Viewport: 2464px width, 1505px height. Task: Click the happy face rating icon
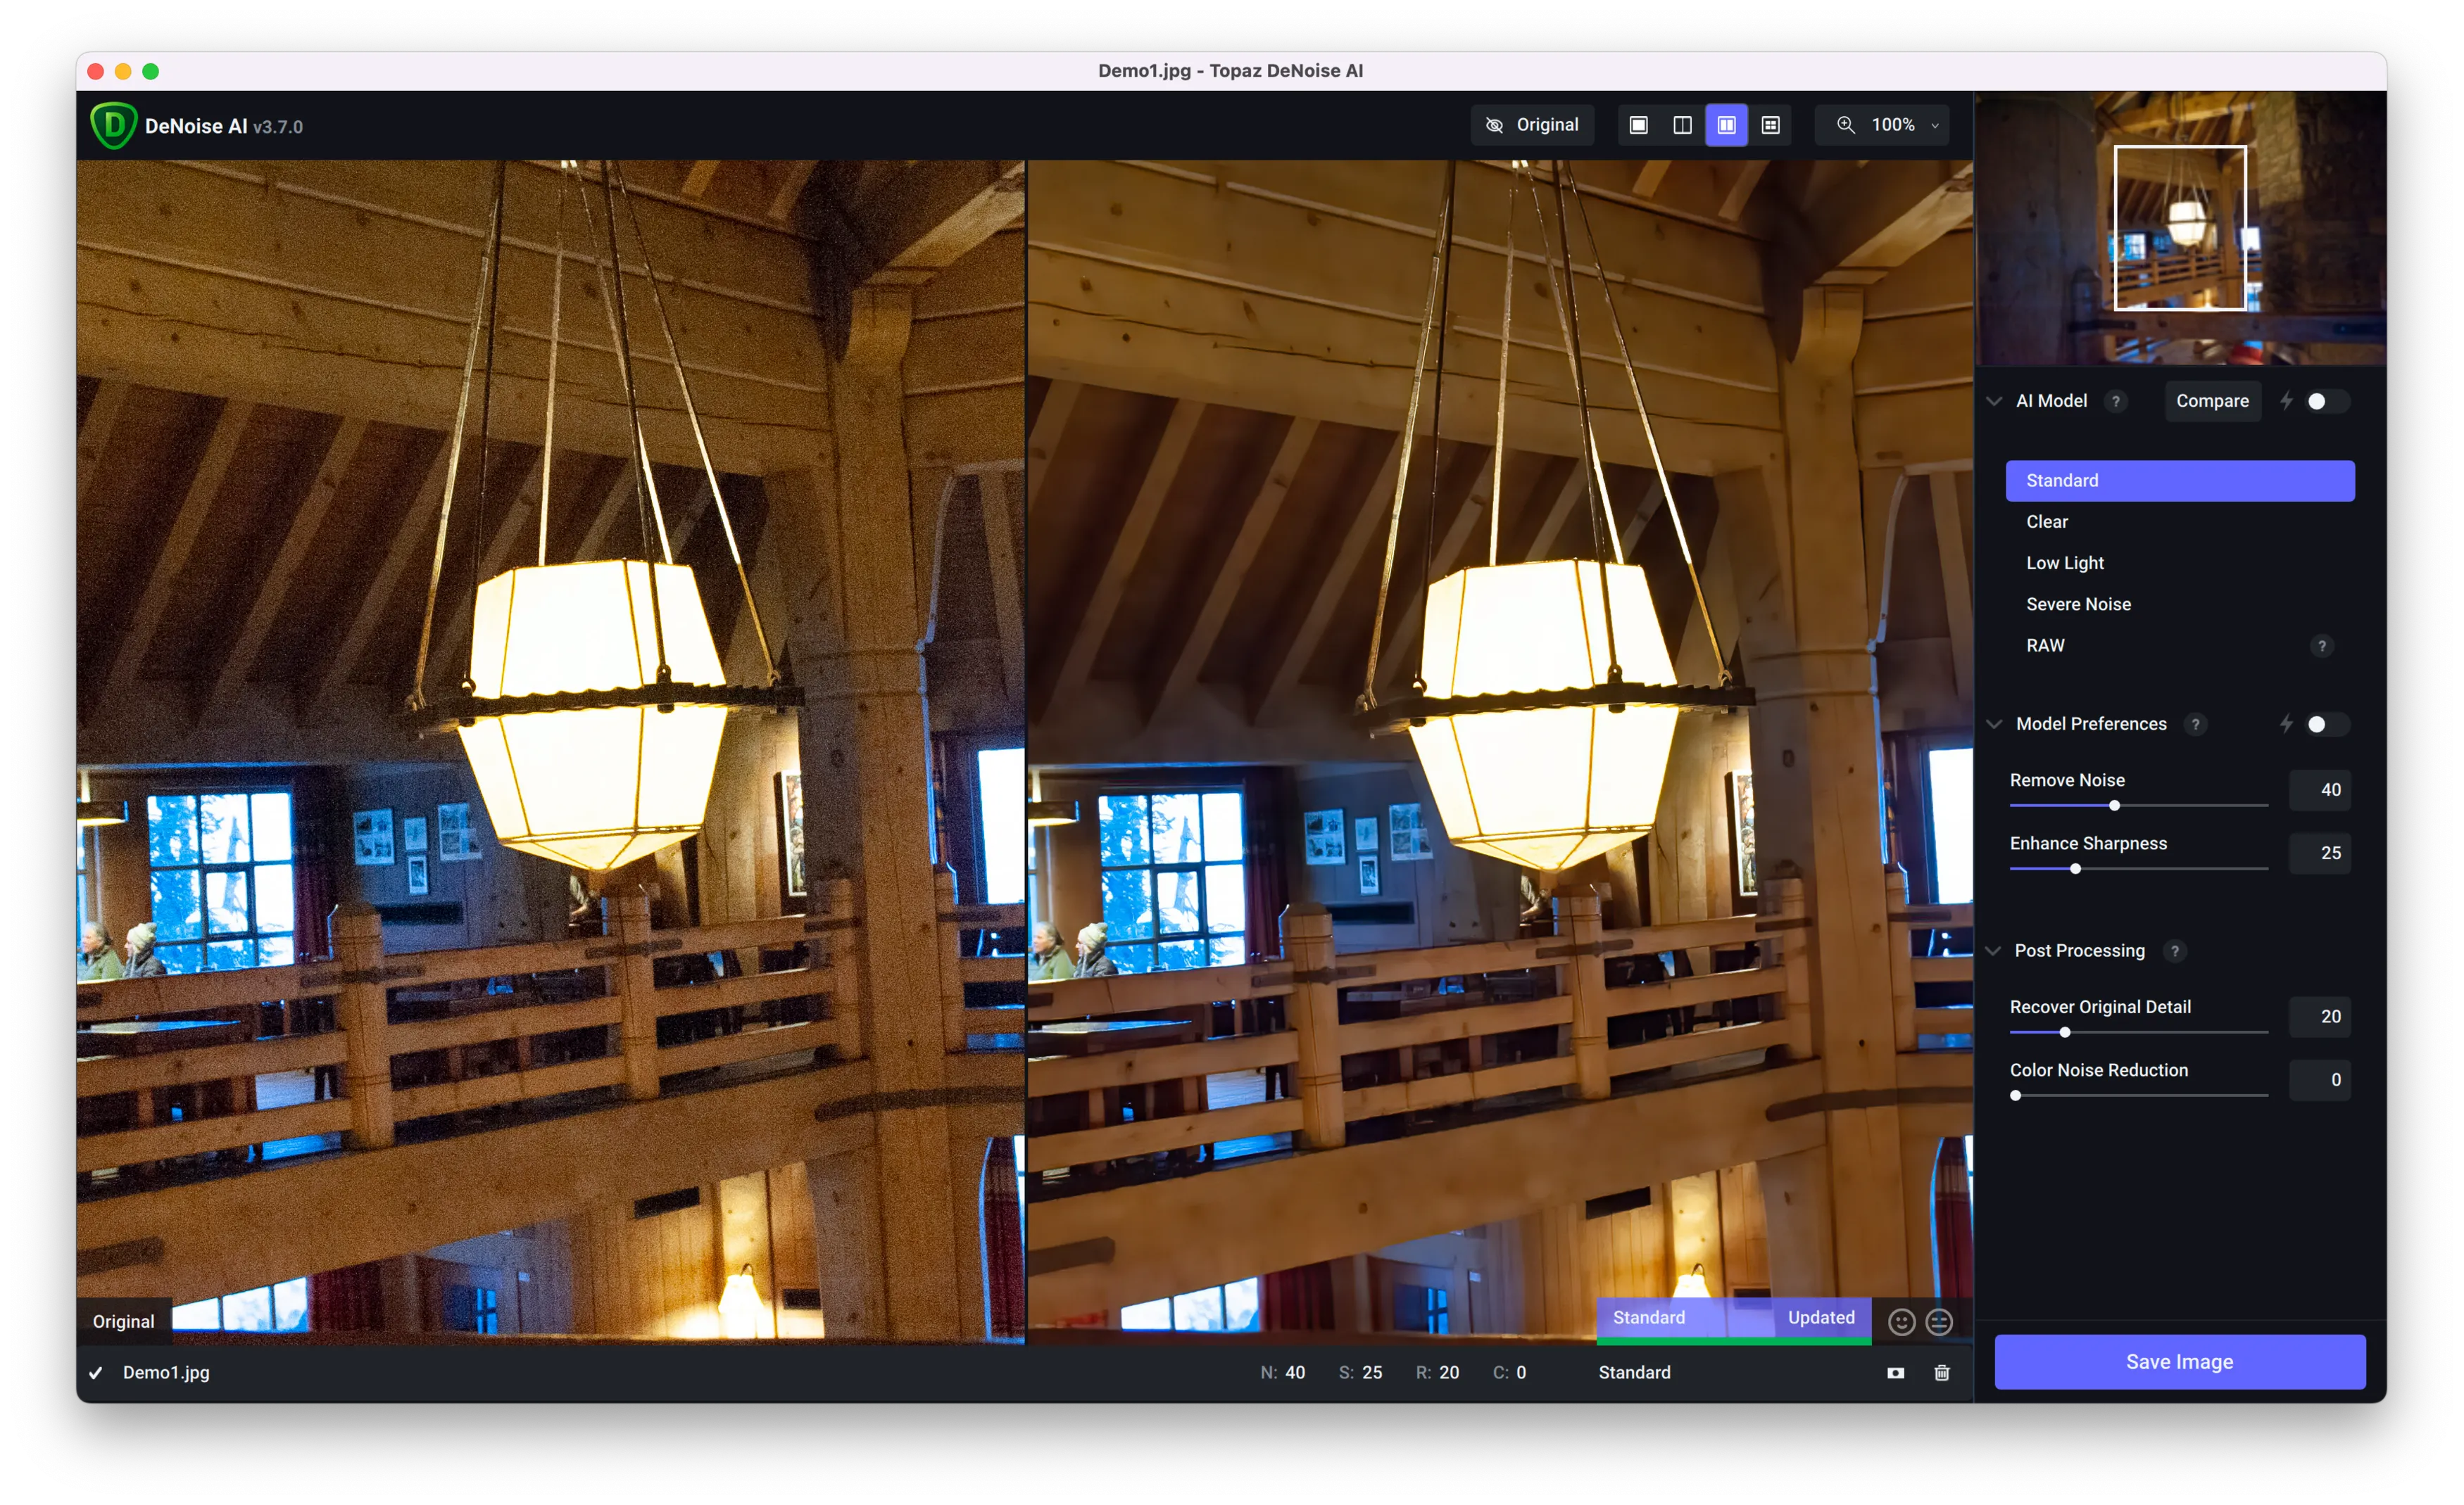(1901, 1322)
